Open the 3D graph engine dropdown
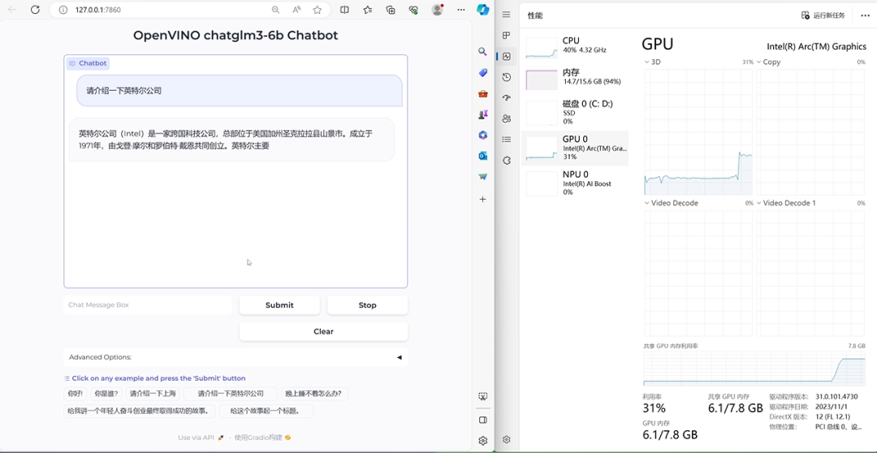The image size is (877, 453). (652, 62)
